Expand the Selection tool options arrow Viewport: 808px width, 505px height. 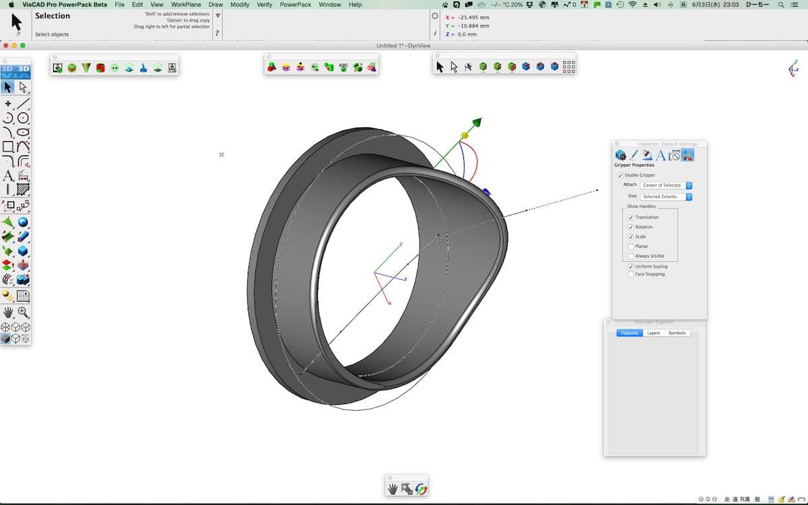click(x=217, y=15)
